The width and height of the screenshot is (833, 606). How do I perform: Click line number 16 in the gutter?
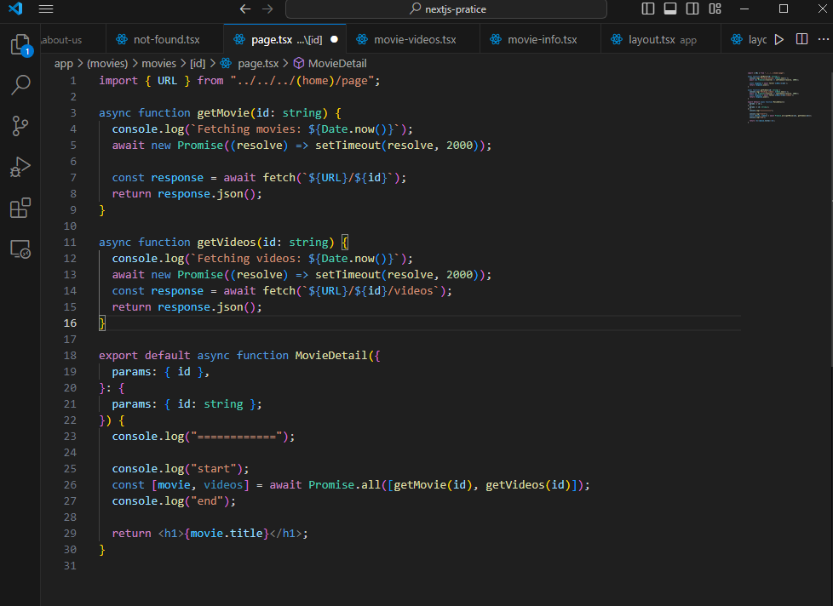[70, 323]
